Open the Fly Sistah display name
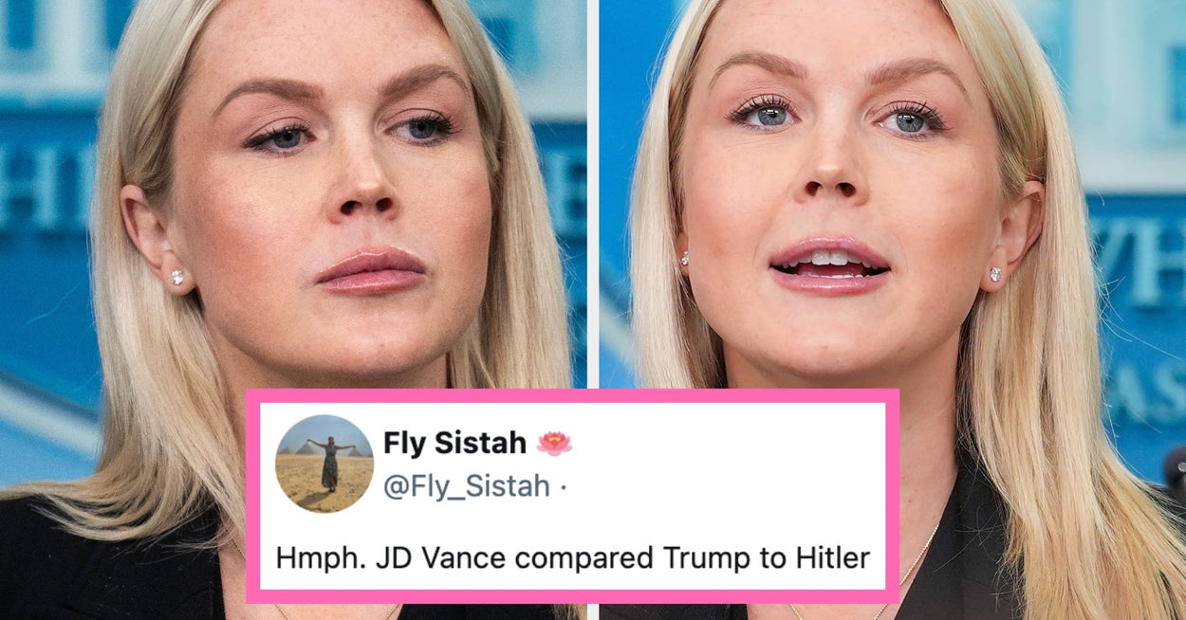Viewport: 1186px width, 620px height. [x=455, y=443]
